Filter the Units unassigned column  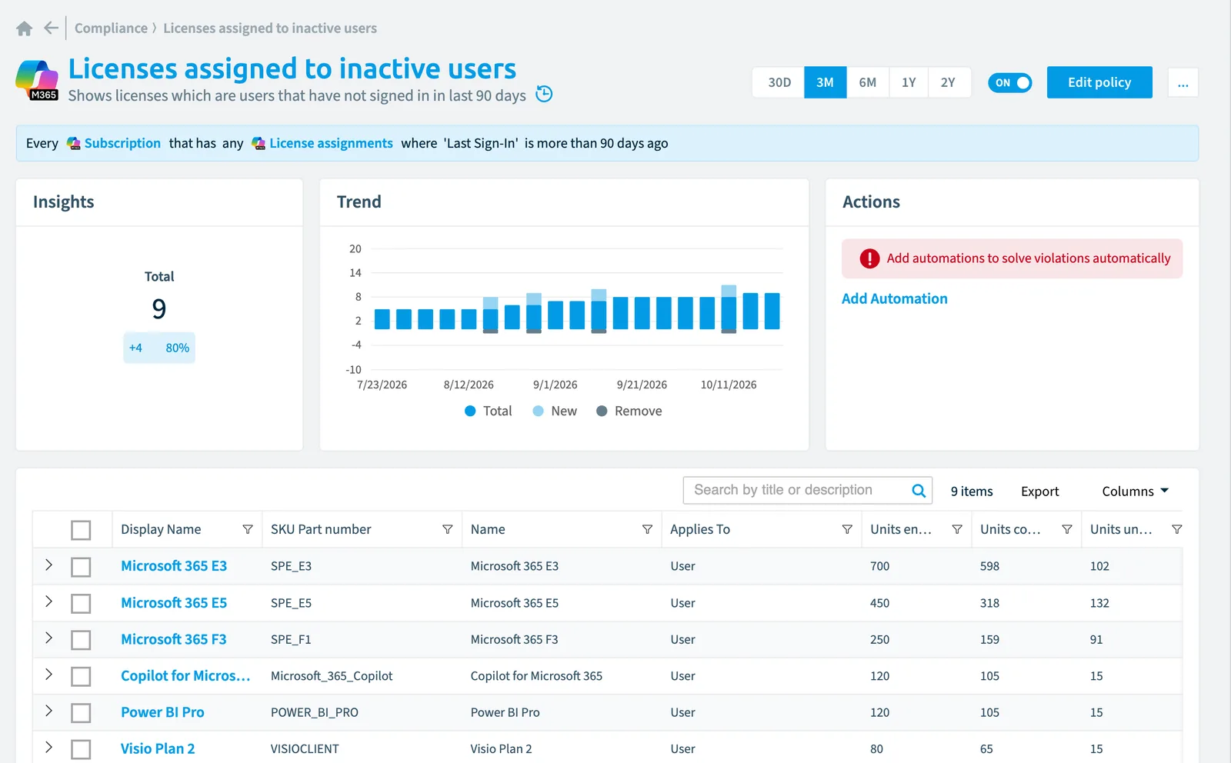pos(1176,529)
